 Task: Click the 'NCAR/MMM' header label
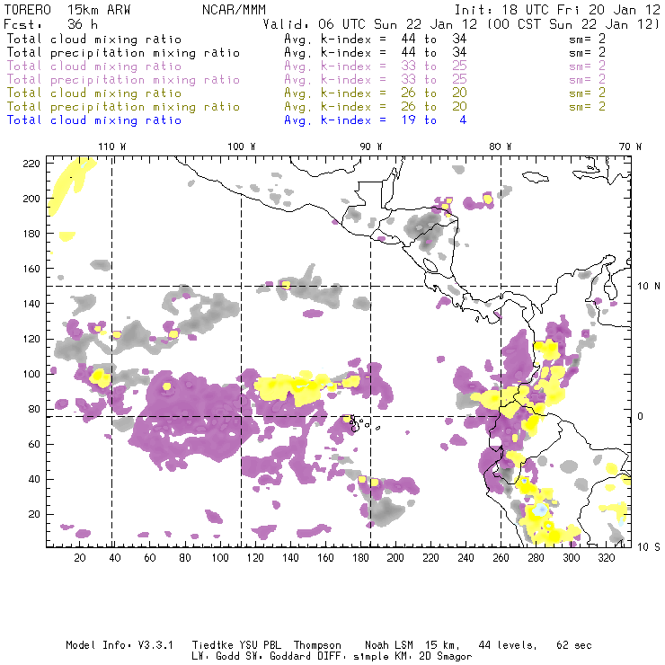click(234, 10)
